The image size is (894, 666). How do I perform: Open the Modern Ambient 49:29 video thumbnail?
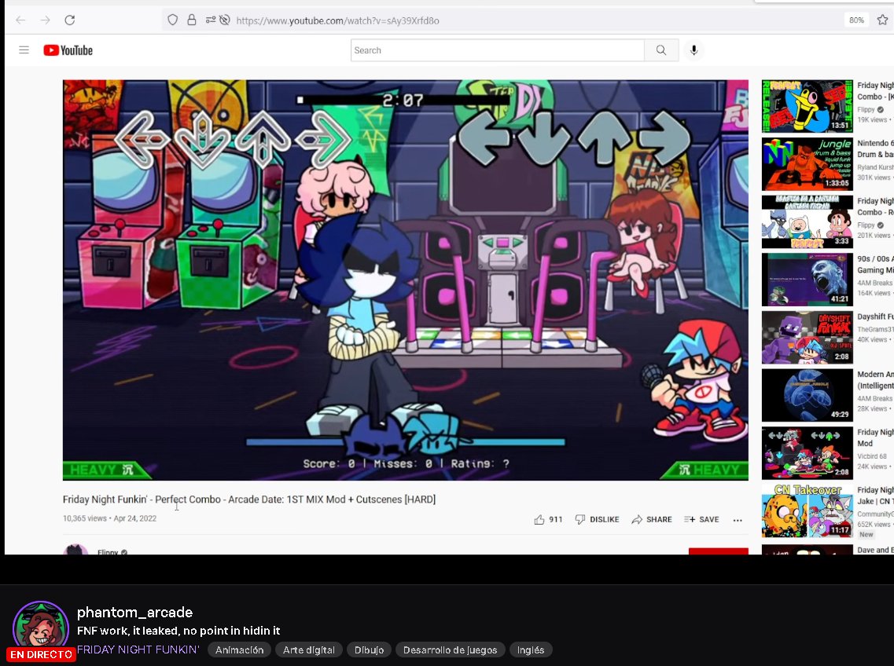pyautogui.click(x=808, y=395)
